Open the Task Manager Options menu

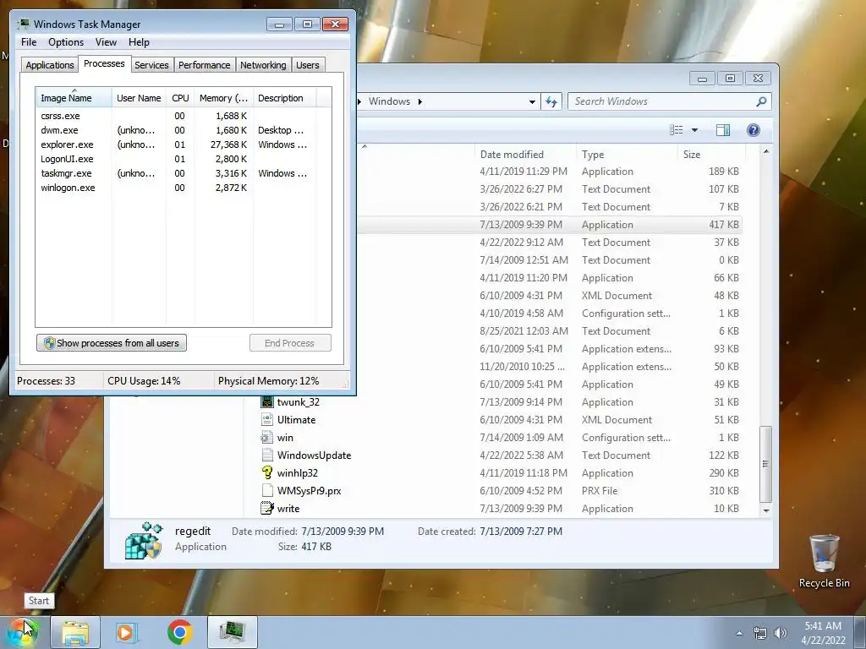66,42
